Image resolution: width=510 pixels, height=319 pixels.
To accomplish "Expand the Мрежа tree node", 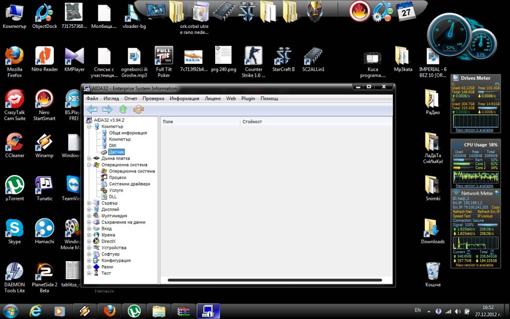I will click(x=89, y=235).
